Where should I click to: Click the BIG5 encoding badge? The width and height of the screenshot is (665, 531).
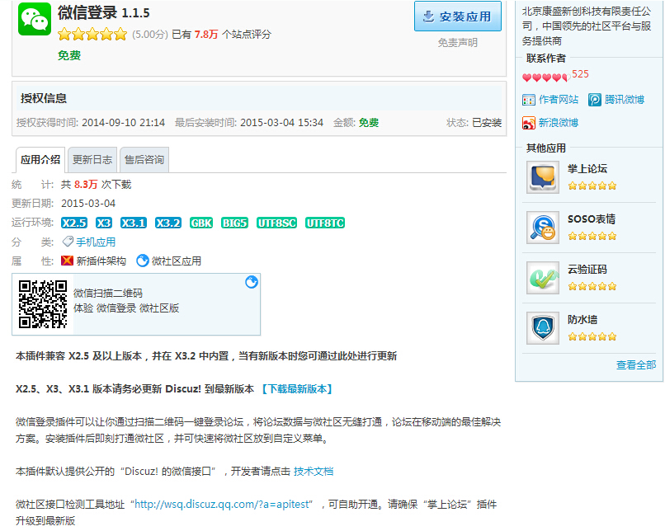(234, 223)
